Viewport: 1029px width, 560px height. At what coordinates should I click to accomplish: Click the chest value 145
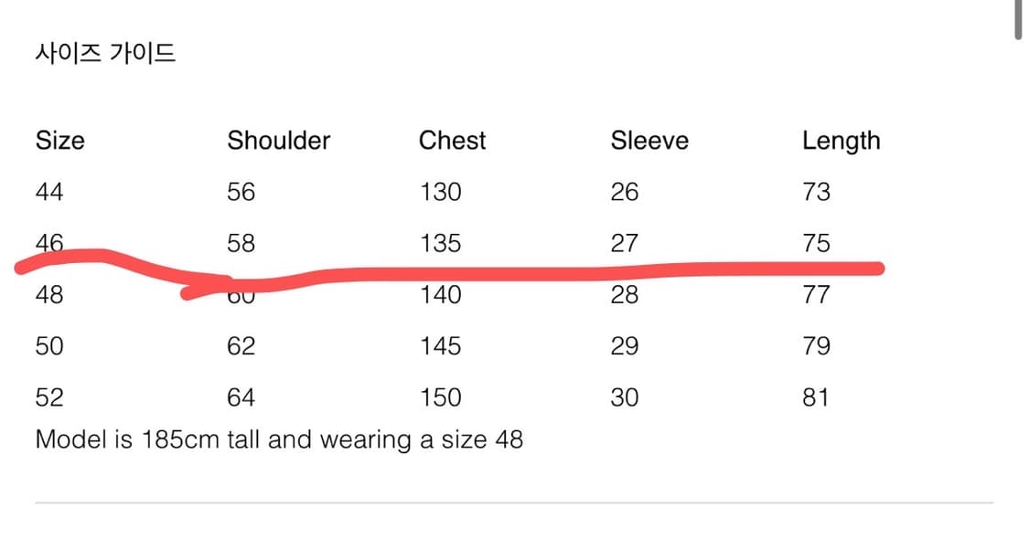pyautogui.click(x=440, y=346)
